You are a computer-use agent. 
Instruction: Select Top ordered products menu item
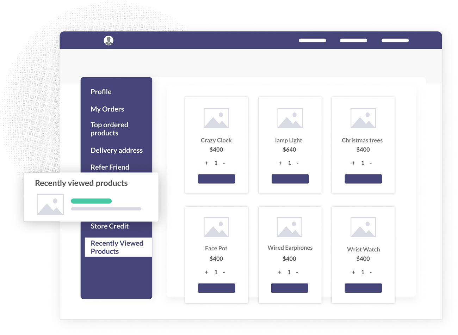109,129
